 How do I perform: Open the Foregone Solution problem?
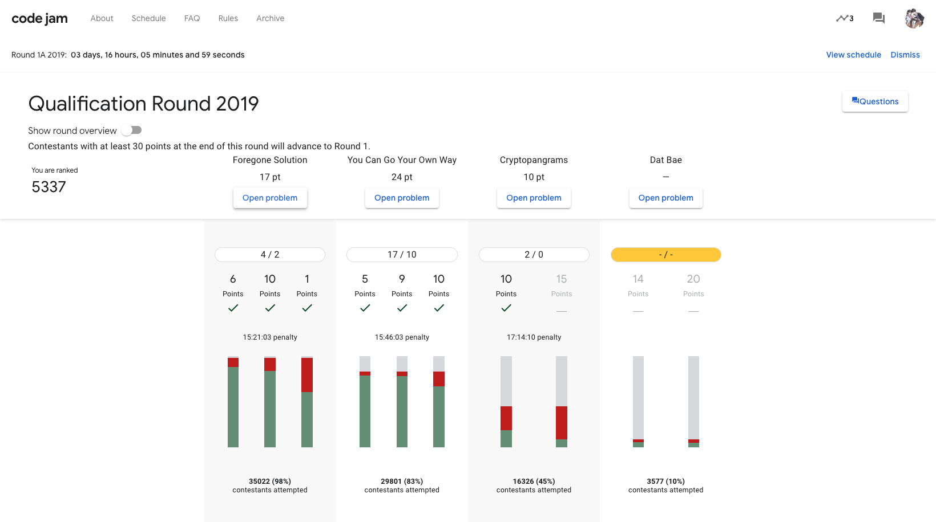point(270,198)
